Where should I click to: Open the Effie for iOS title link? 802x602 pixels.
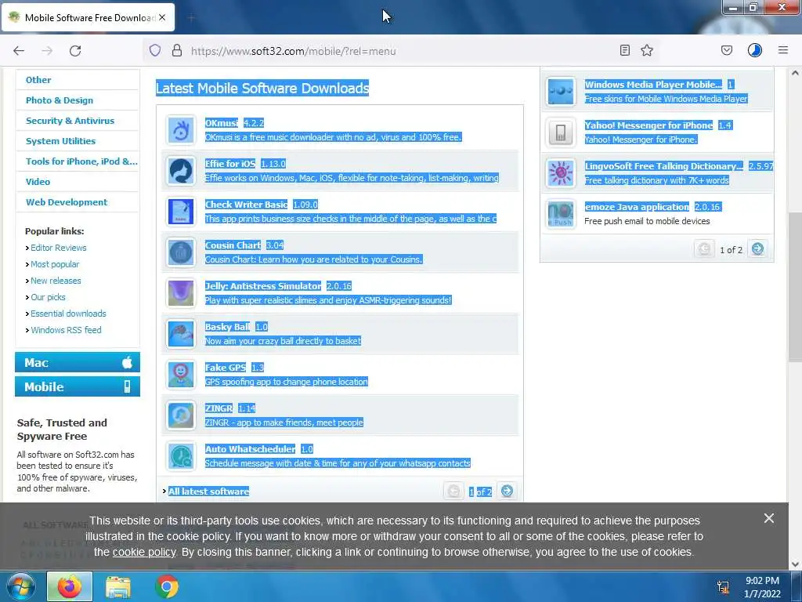(x=230, y=164)
